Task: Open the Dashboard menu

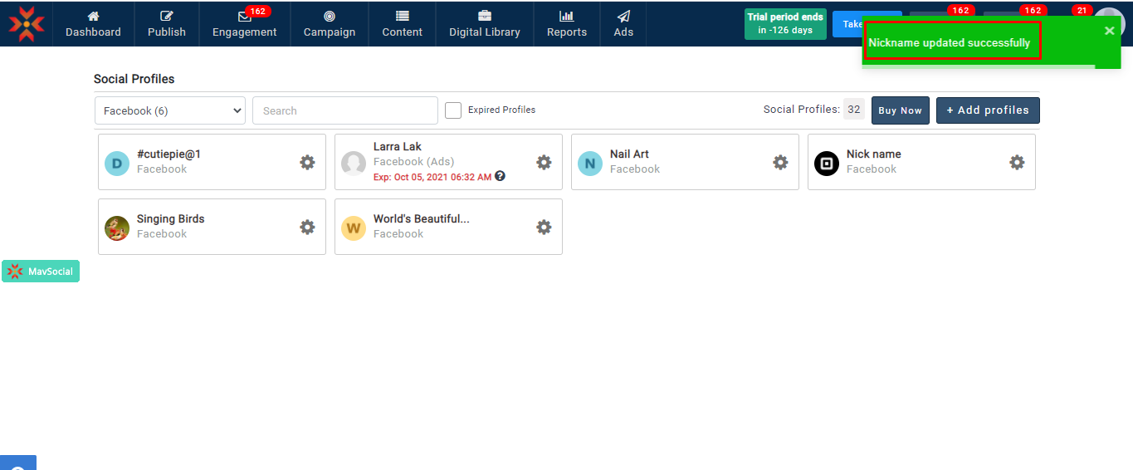Action: 93,24
